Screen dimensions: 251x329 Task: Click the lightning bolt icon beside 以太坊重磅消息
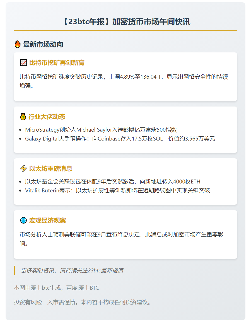(x=23, y=169)
